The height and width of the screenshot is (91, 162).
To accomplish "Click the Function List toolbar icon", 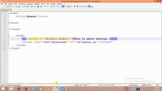I will [71, 7].
